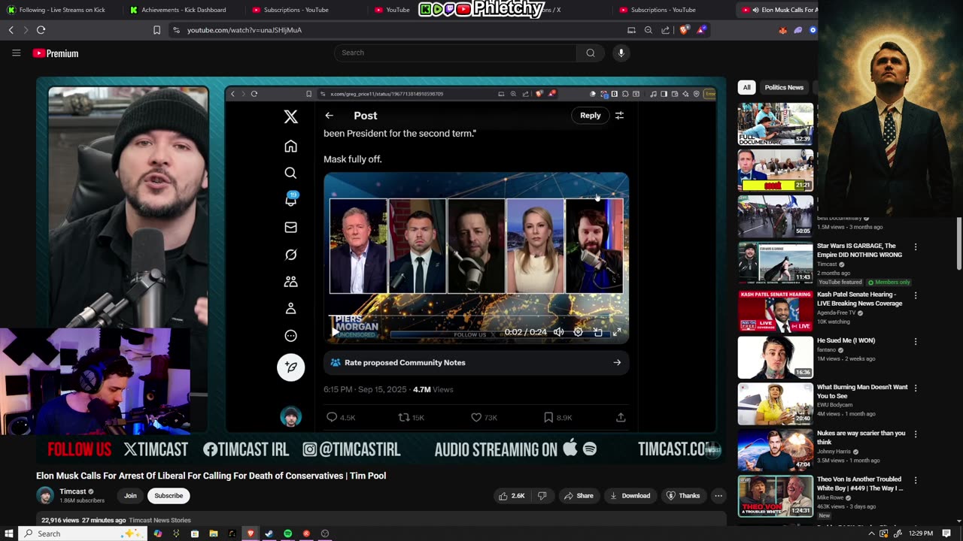Screen dimensions: 963x541
Task: Click the Share button under video
Action: [x=579, y=496]
